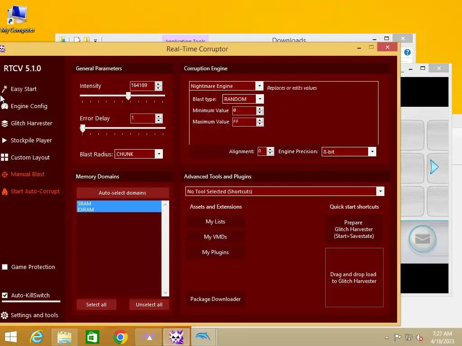Open Glitch Harvester layers icon
This screenshot has width=462, height=346.
(5, 123)
